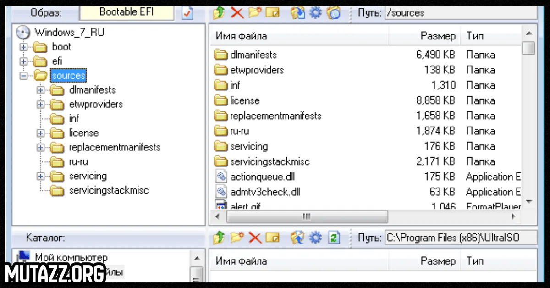Click the rename icon on the ISO toolbar

[273, 13]
